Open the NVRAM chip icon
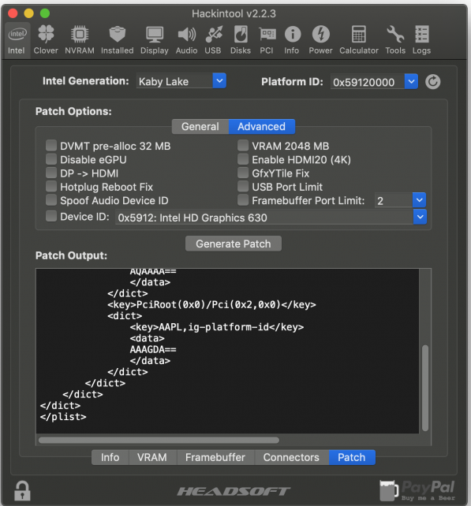 click(x=80, y=40)
